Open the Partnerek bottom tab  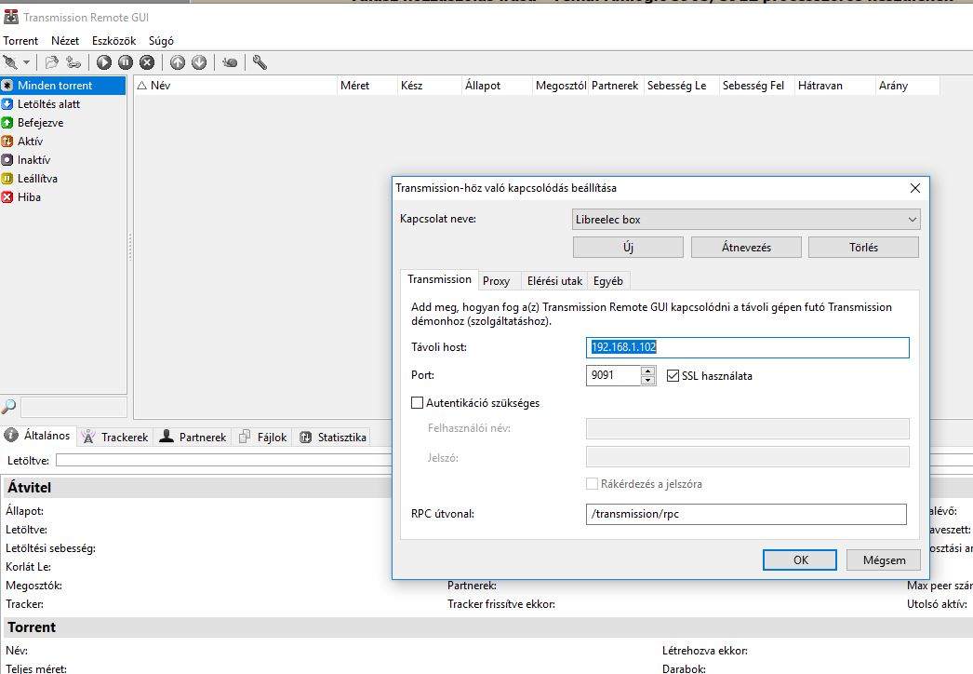point(193,438)
